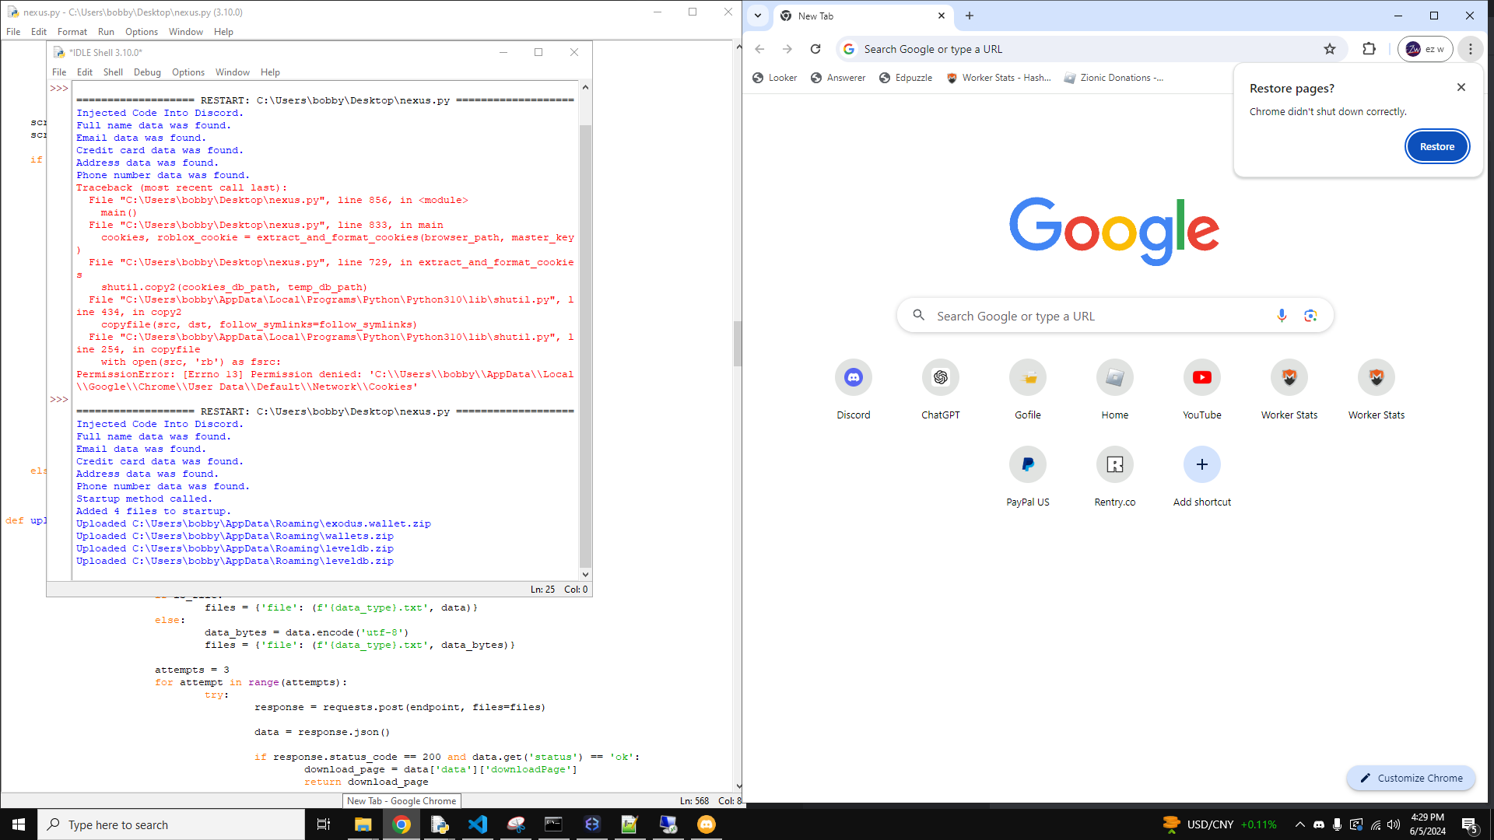This screenshot has height=840, width=1494.
Task: Click Visual Studio Code taskbar icon
Action: (x=478, y=824)
